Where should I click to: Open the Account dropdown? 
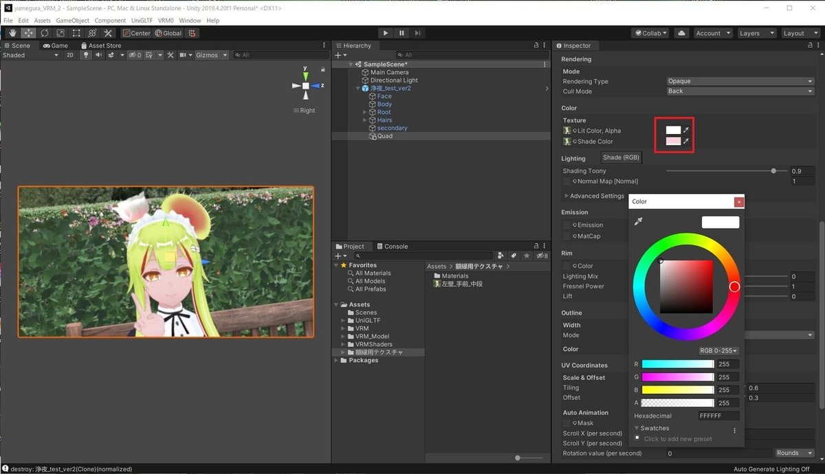(712, 33)
